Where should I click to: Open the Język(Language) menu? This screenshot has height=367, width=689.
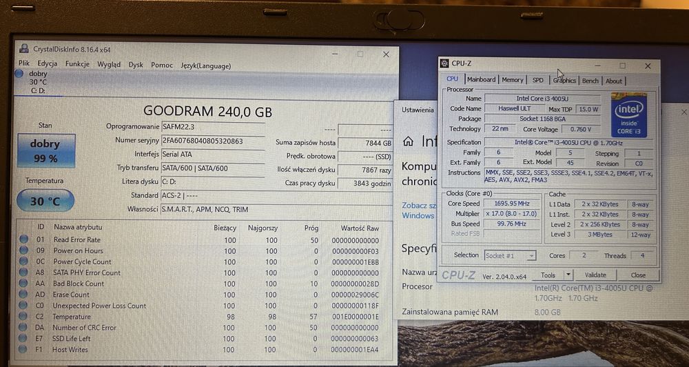click(205, 66)
